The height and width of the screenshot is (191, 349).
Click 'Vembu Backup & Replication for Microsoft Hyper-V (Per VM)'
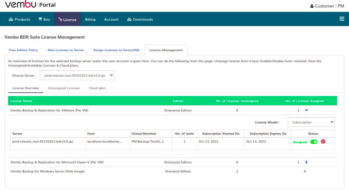[57, 162]
